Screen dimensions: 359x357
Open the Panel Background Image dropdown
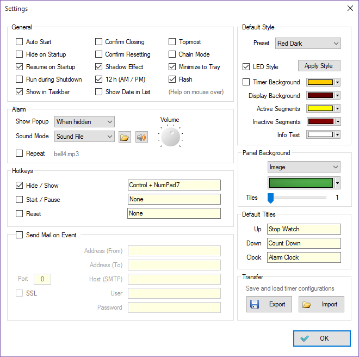pyautogui.click(x=304, y=167)
